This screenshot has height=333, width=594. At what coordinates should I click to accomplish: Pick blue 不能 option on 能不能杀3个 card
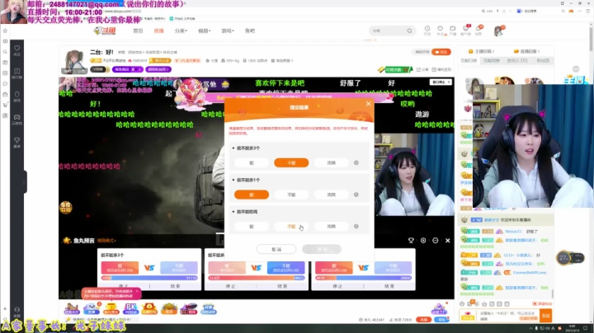[179, 268]
